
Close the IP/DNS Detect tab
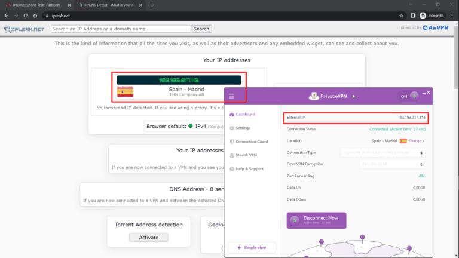(140, 5)
